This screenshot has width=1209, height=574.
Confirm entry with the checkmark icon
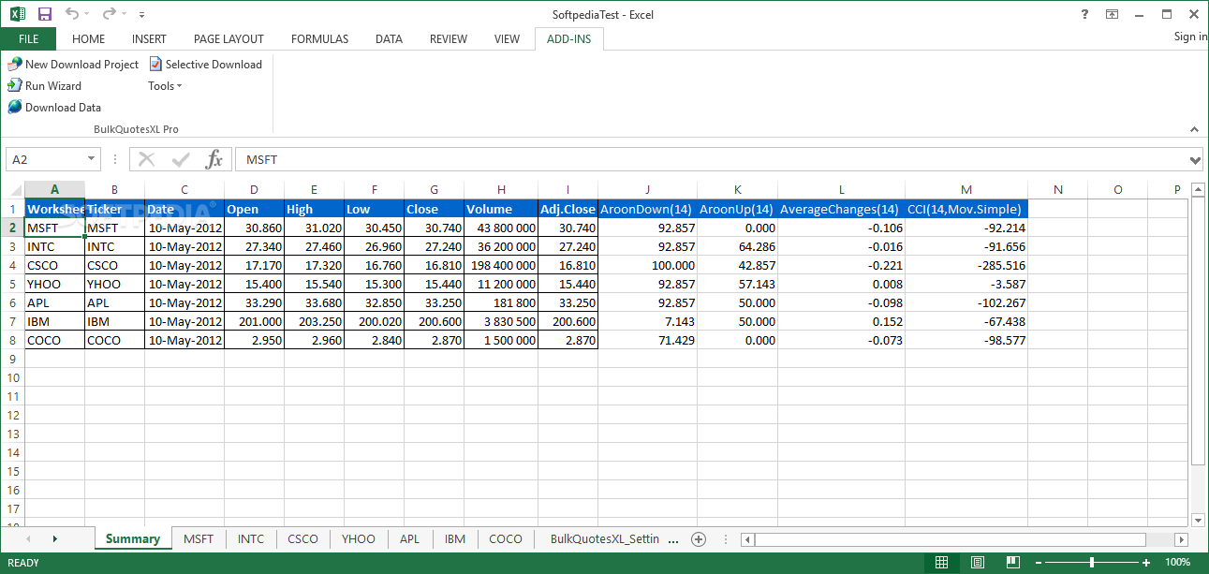(x=181, y=159)
